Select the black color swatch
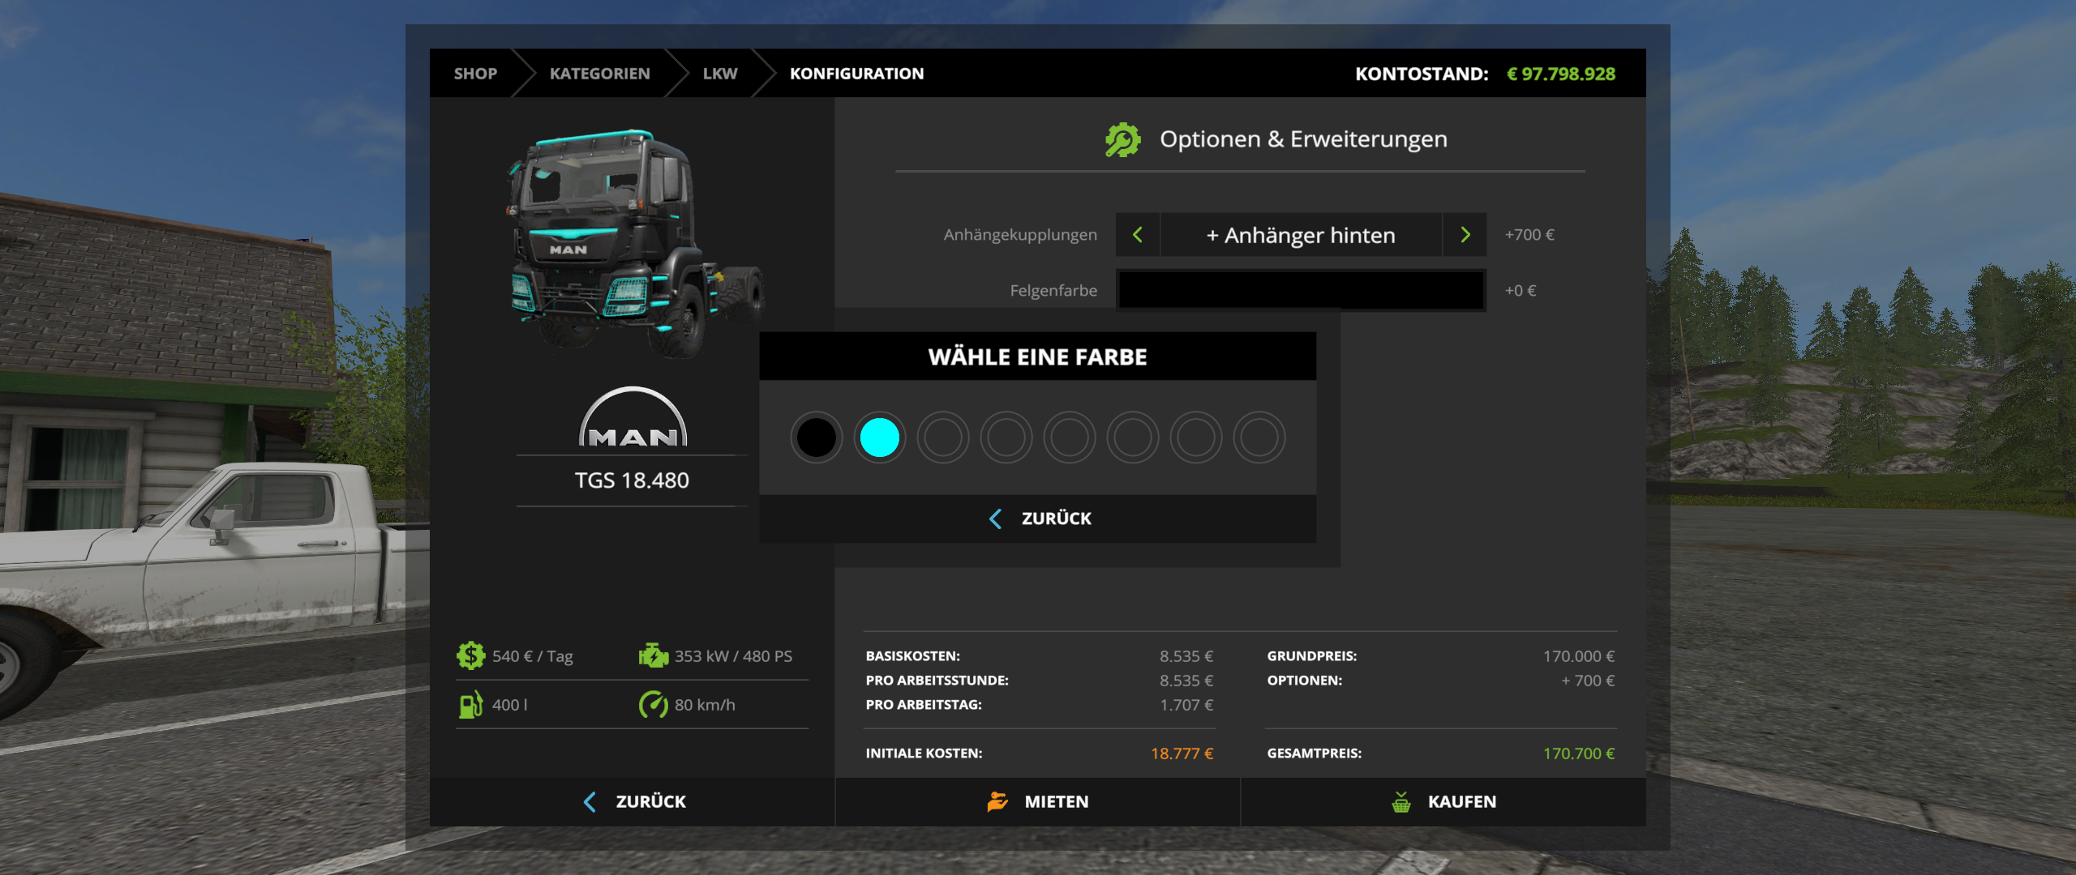This screenshot has height=875, width=2076. (x=816, y=437)
